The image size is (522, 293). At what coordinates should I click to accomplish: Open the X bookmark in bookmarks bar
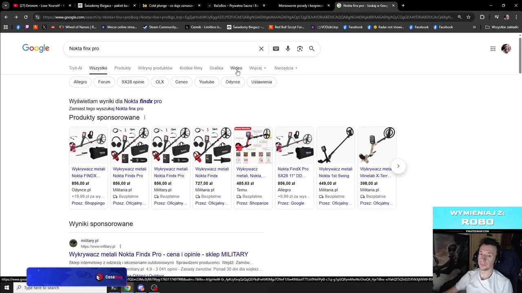pyautogui.click(x=44, y=27)
